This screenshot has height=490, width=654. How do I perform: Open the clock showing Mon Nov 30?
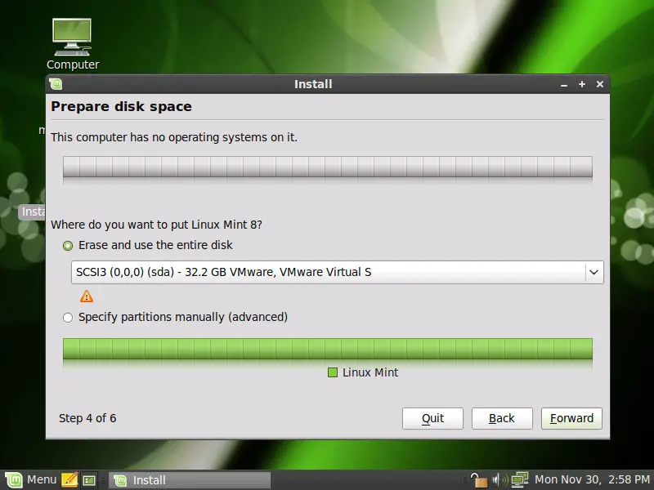click(592, 480)
